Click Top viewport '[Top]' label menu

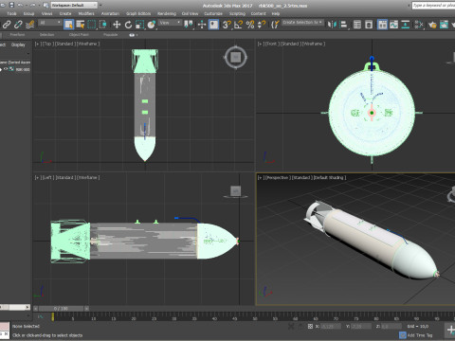47,44
